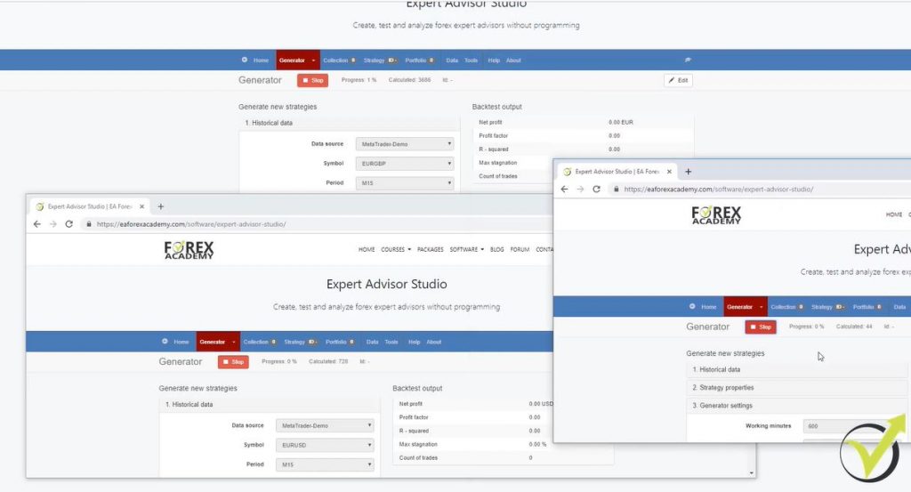Open About in the background page navbar

(513, 60)
